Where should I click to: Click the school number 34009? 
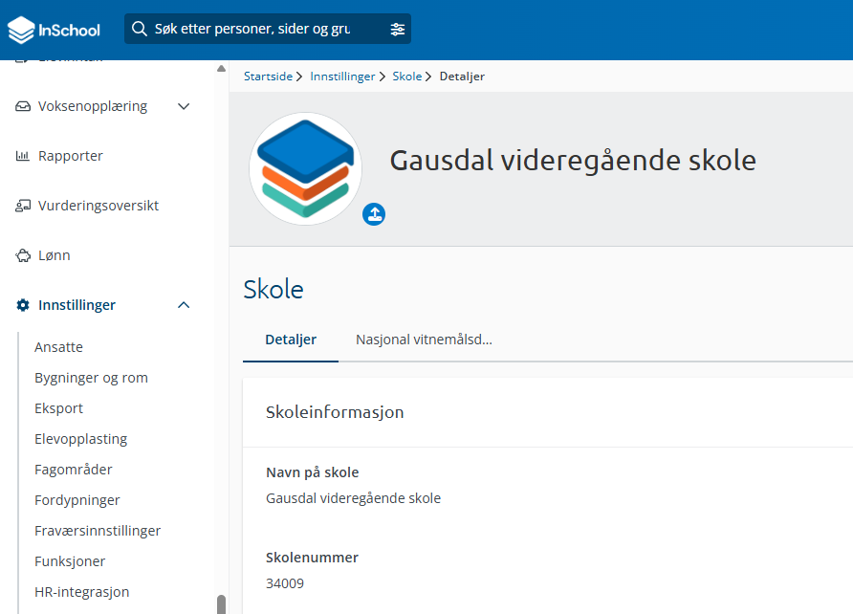tap(285, 583)
